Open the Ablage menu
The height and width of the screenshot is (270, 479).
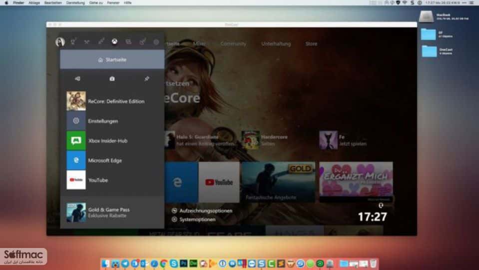(34, 2)
